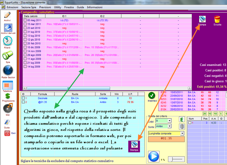Click the red Esci exit icon

7,133
